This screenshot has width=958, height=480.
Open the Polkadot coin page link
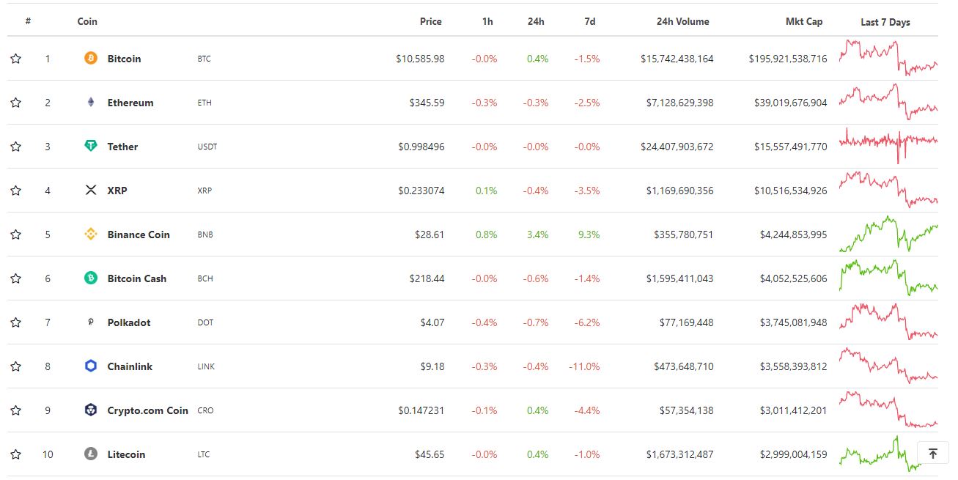(x=129, y=322)
